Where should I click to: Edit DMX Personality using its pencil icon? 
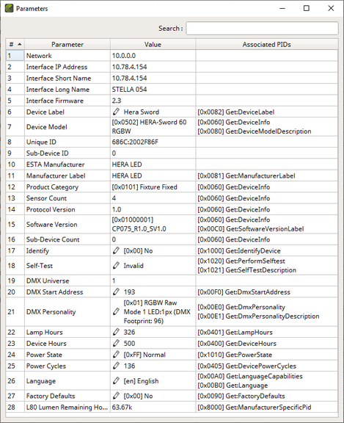(x=116, y=311)
